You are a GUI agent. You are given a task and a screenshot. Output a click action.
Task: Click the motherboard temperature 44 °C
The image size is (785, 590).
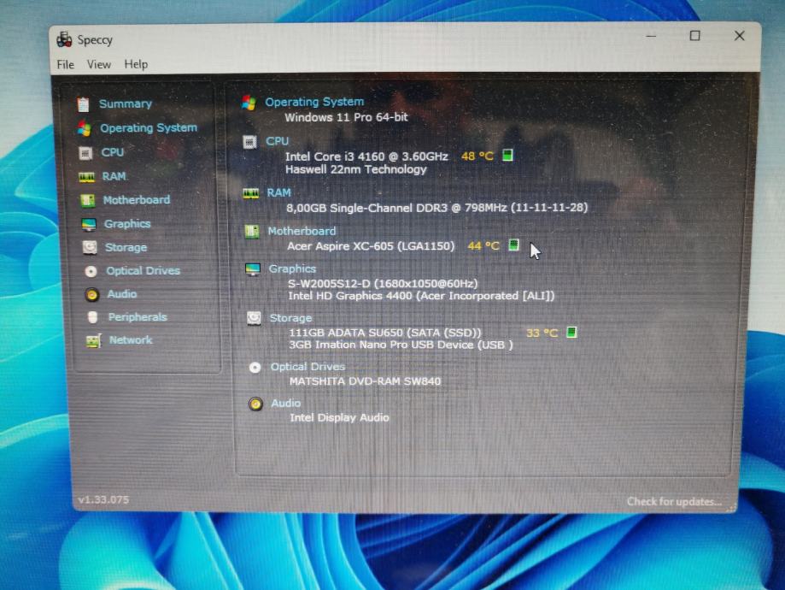pos(483,245)
